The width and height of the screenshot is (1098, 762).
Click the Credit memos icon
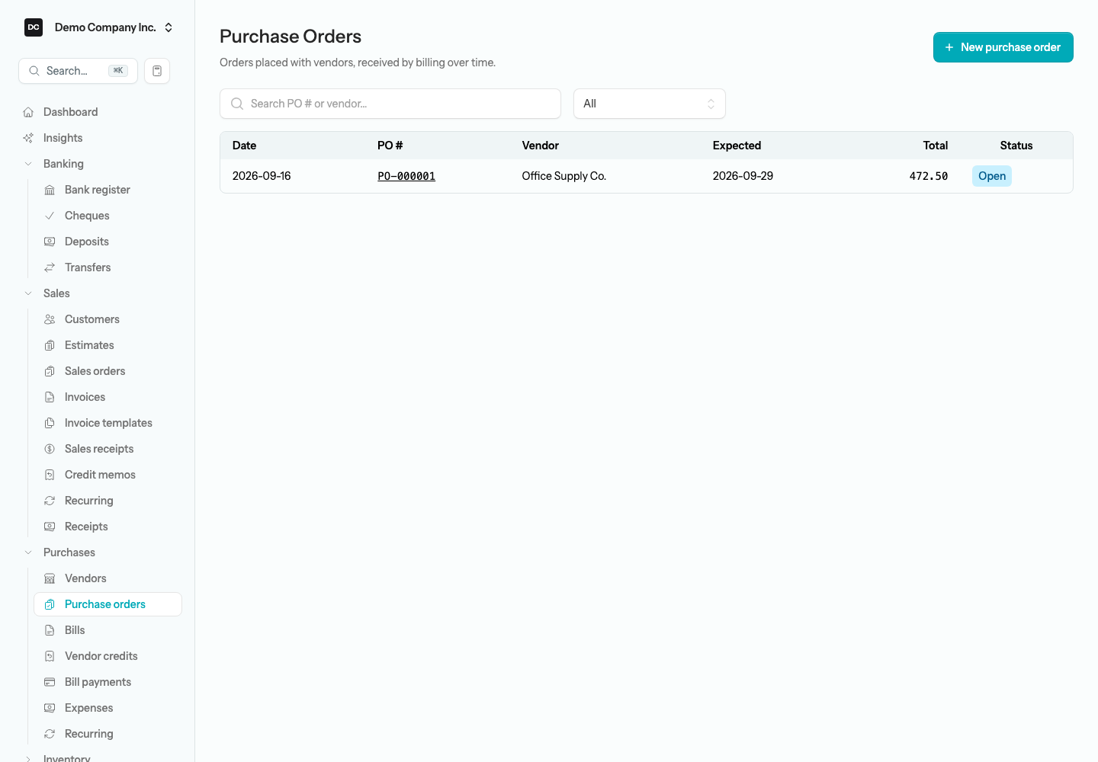tap(50, 475)
